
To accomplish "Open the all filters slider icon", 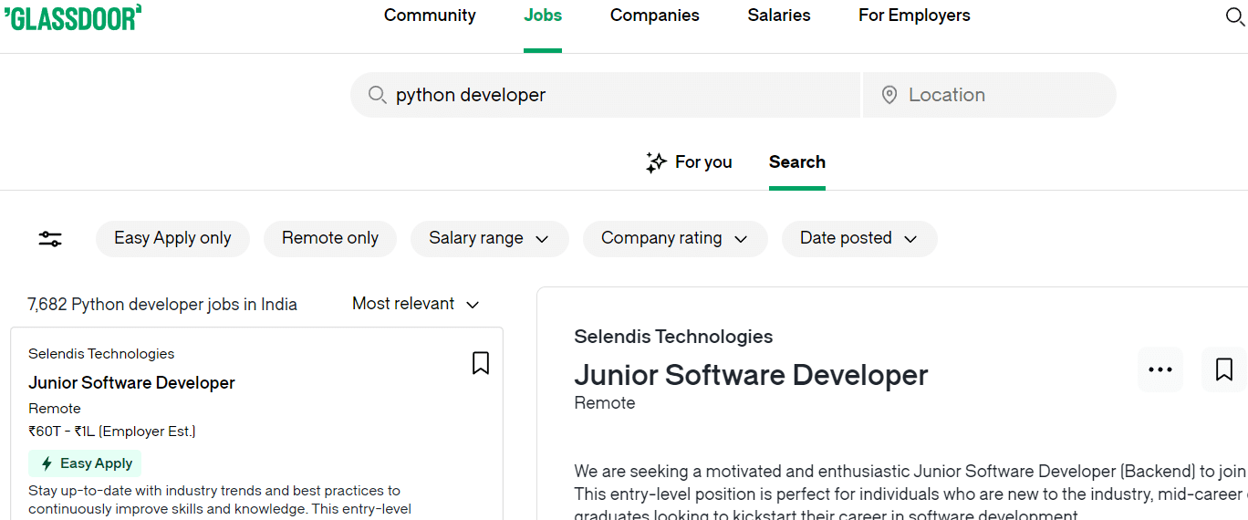I will point(50,239).
